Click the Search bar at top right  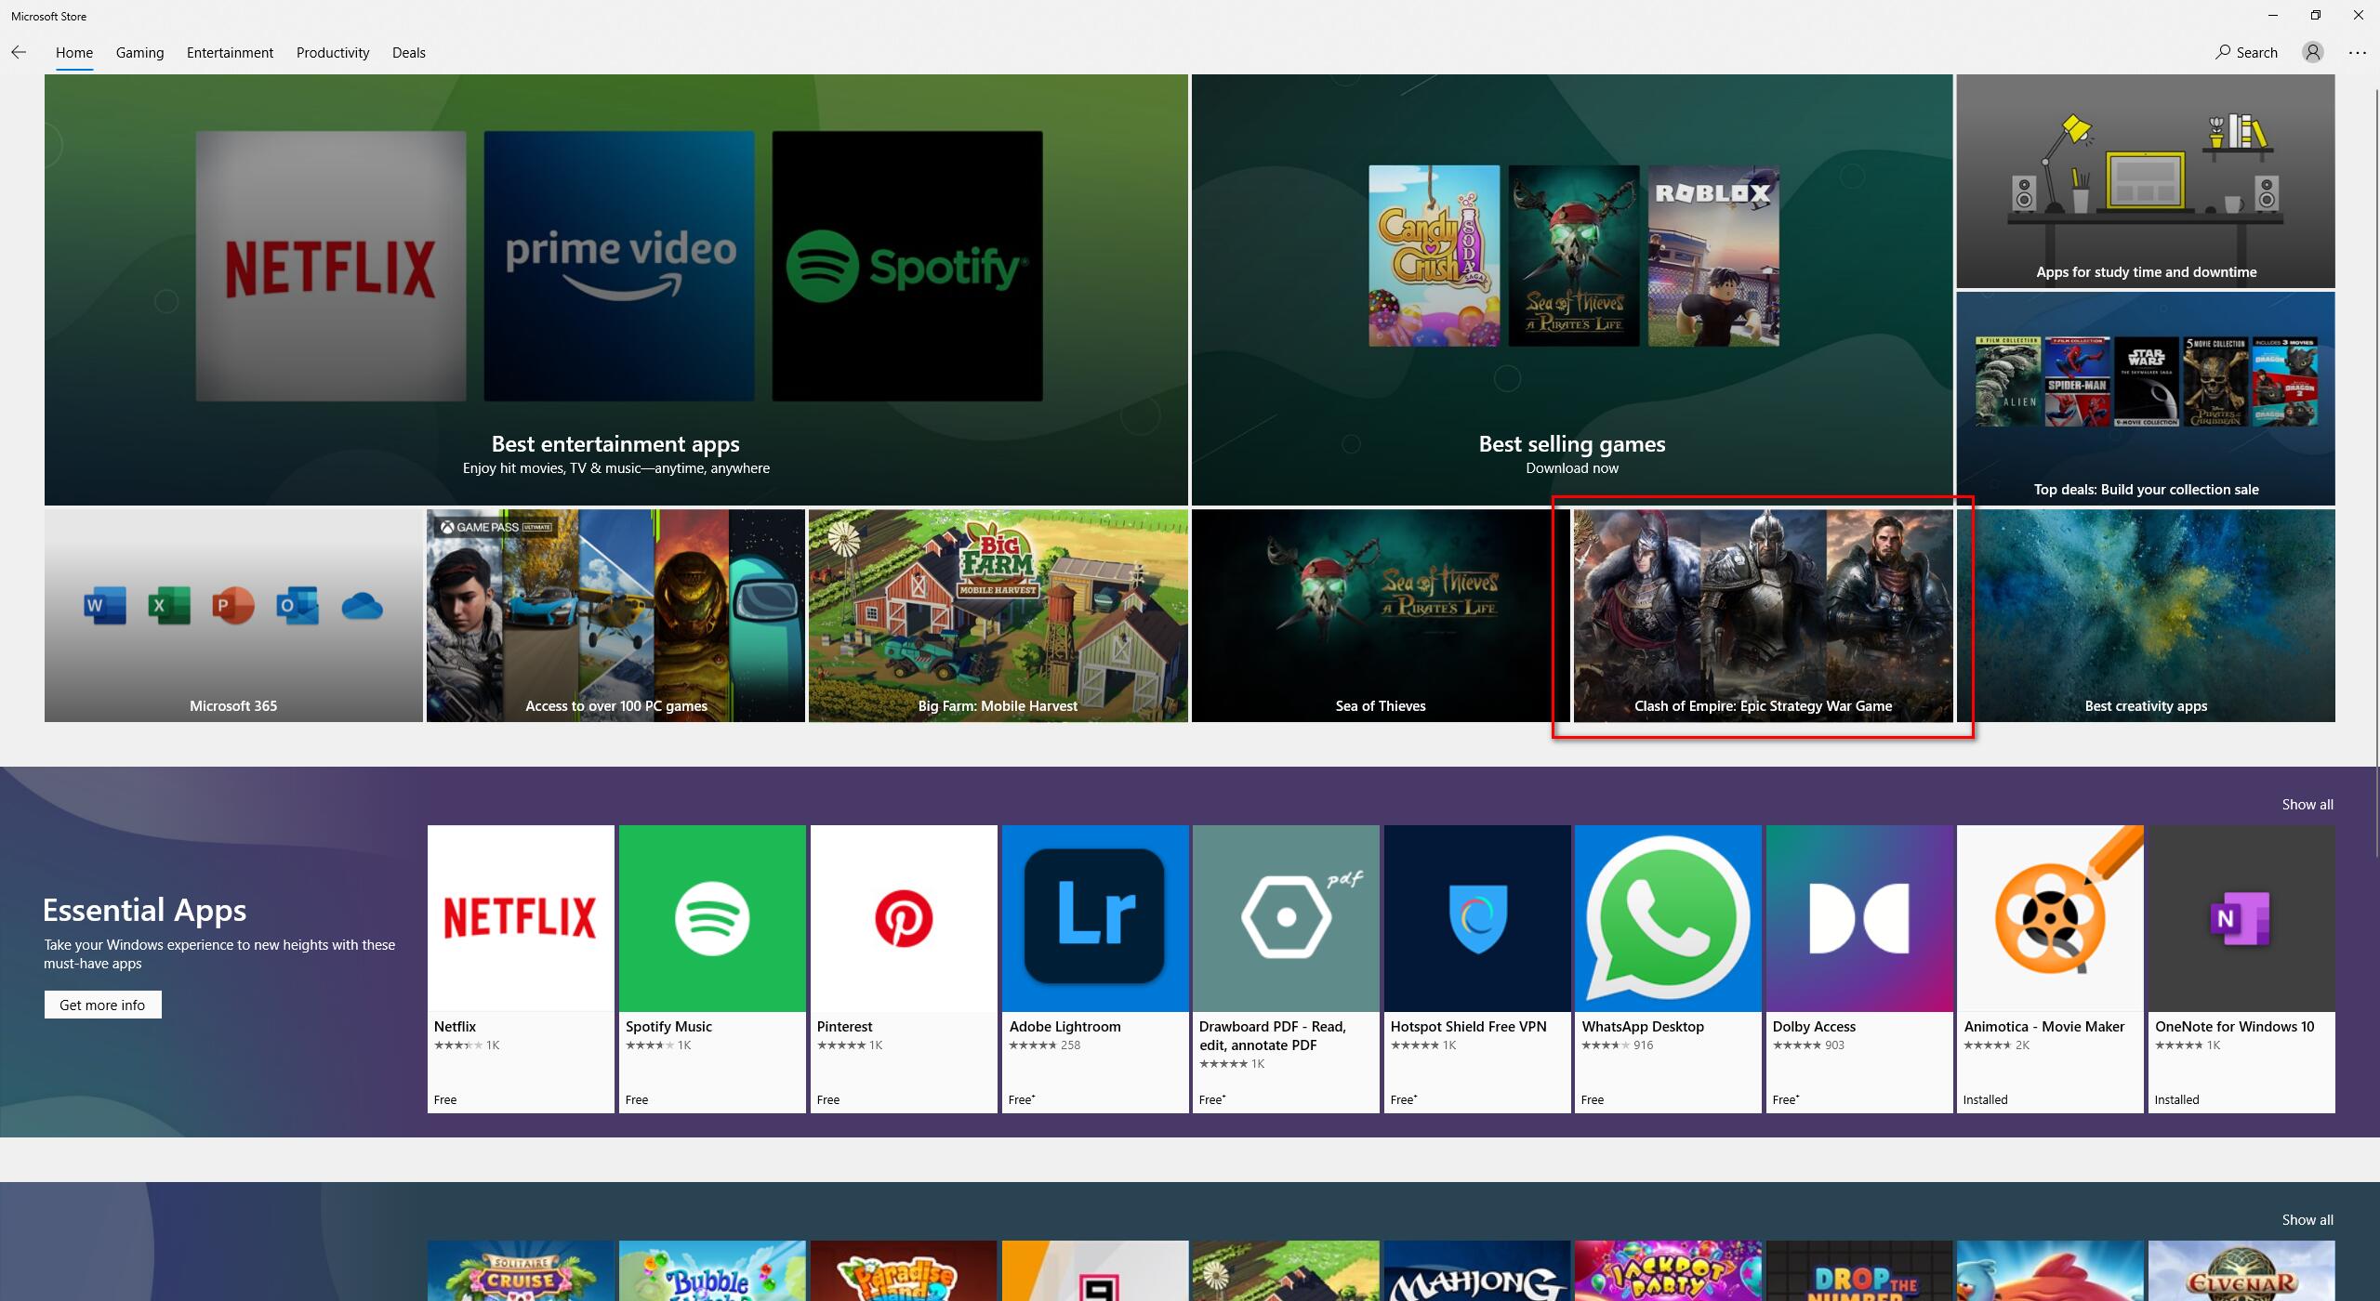2249,53
